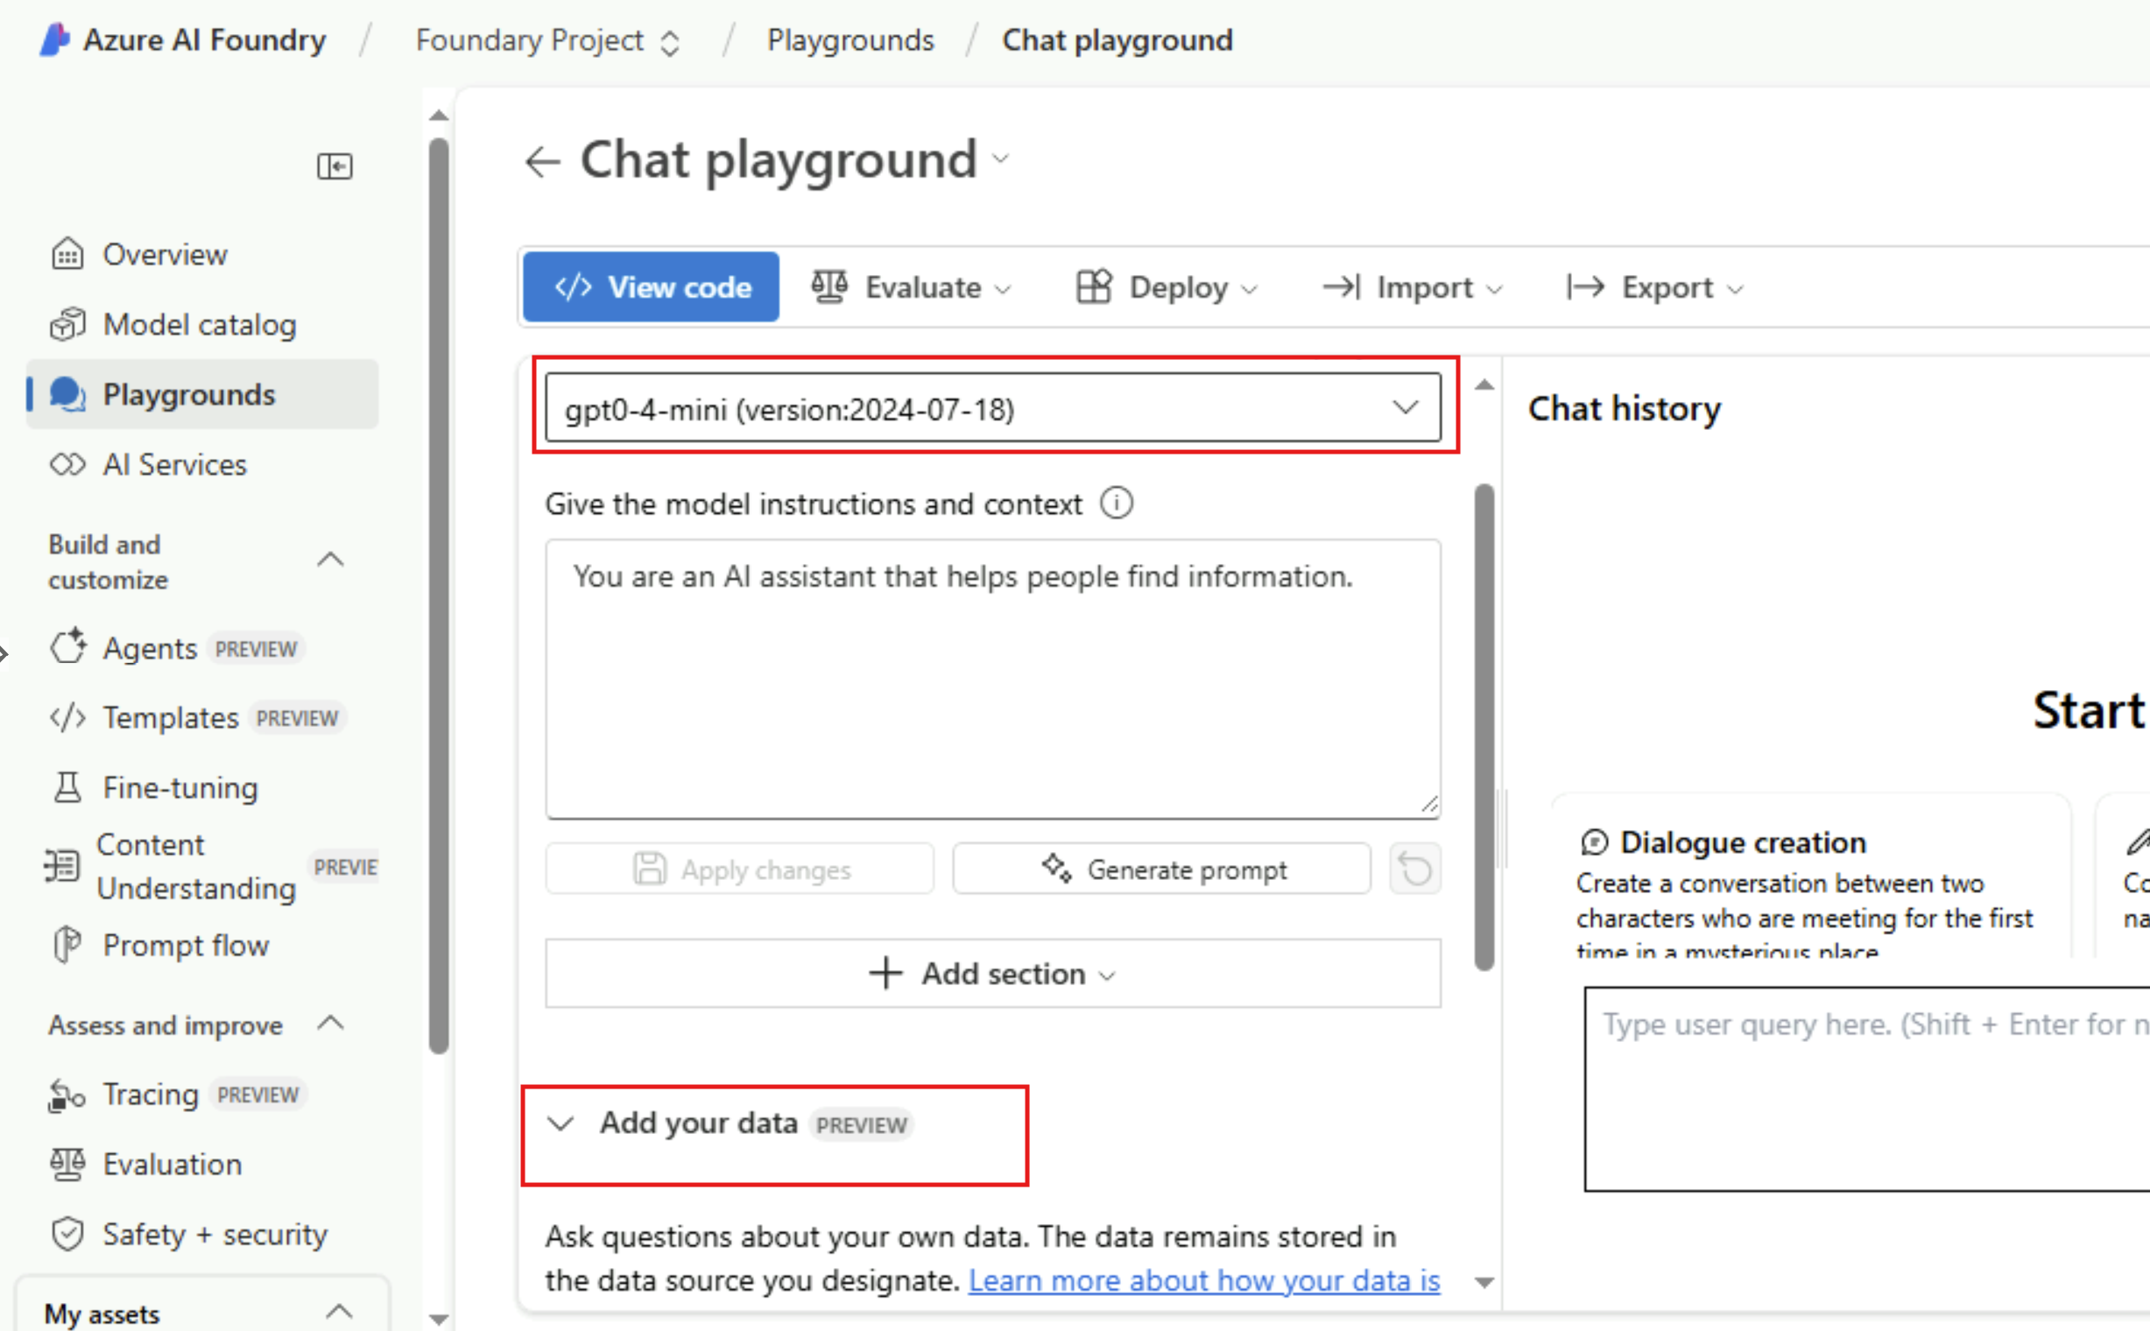Click the user query input box

(1866, 1089)
